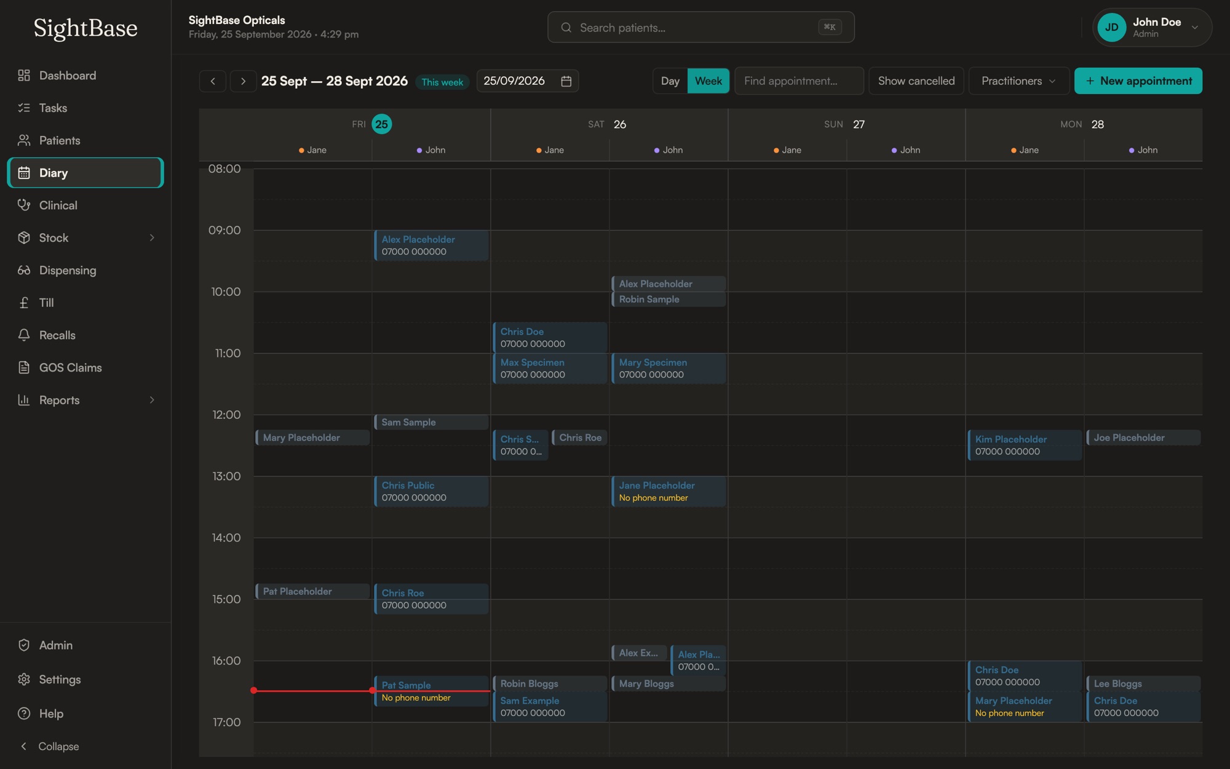
Task: Open Pat Placeholder's Friday appointment
Action: click(312, 591)
